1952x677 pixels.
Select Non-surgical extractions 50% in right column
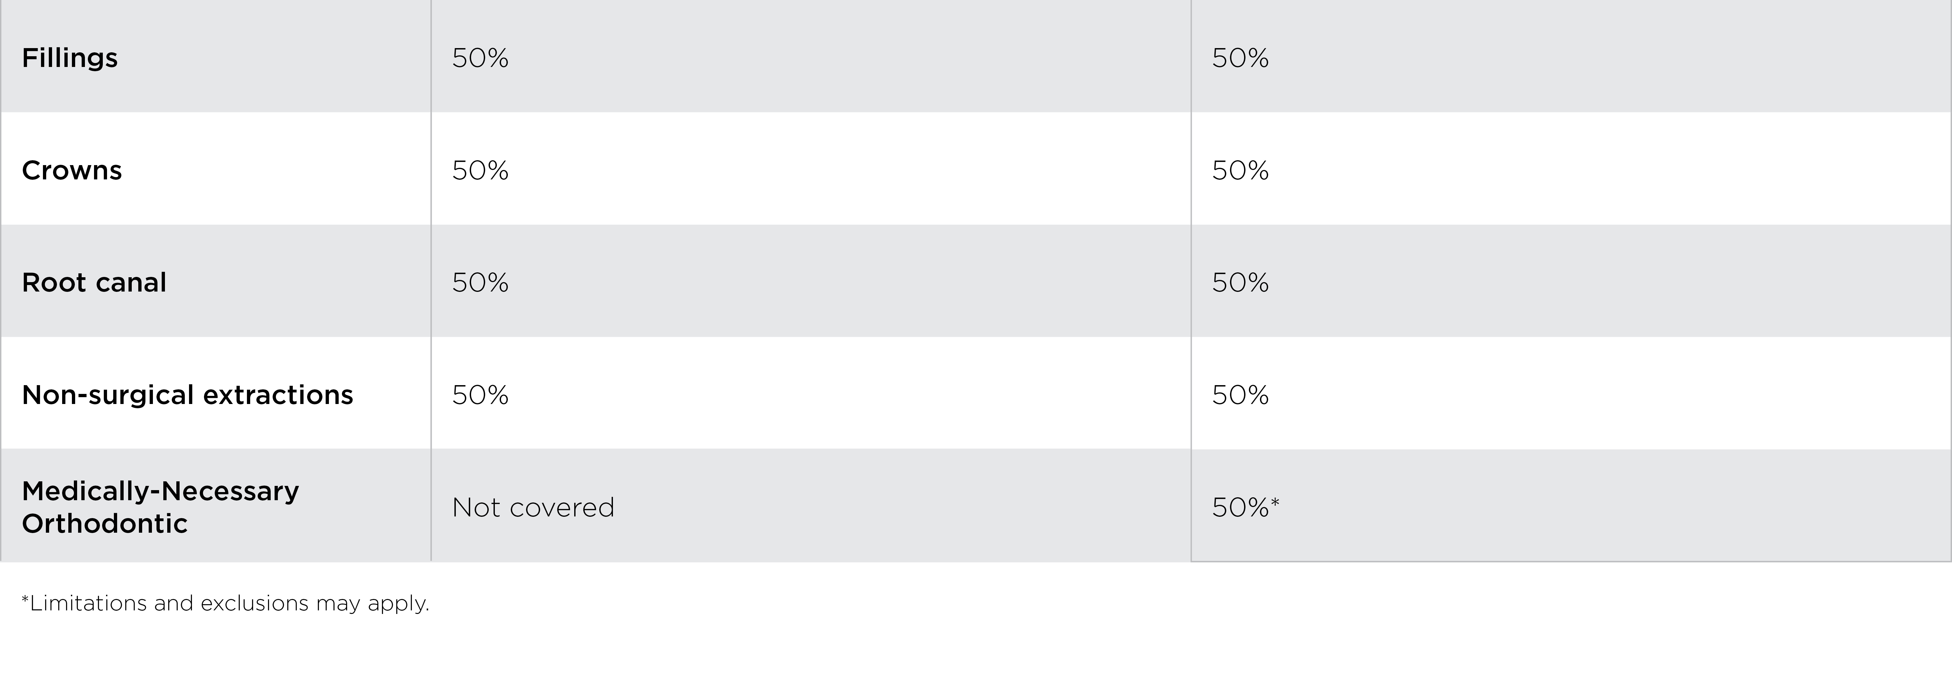click(1240, 395)
